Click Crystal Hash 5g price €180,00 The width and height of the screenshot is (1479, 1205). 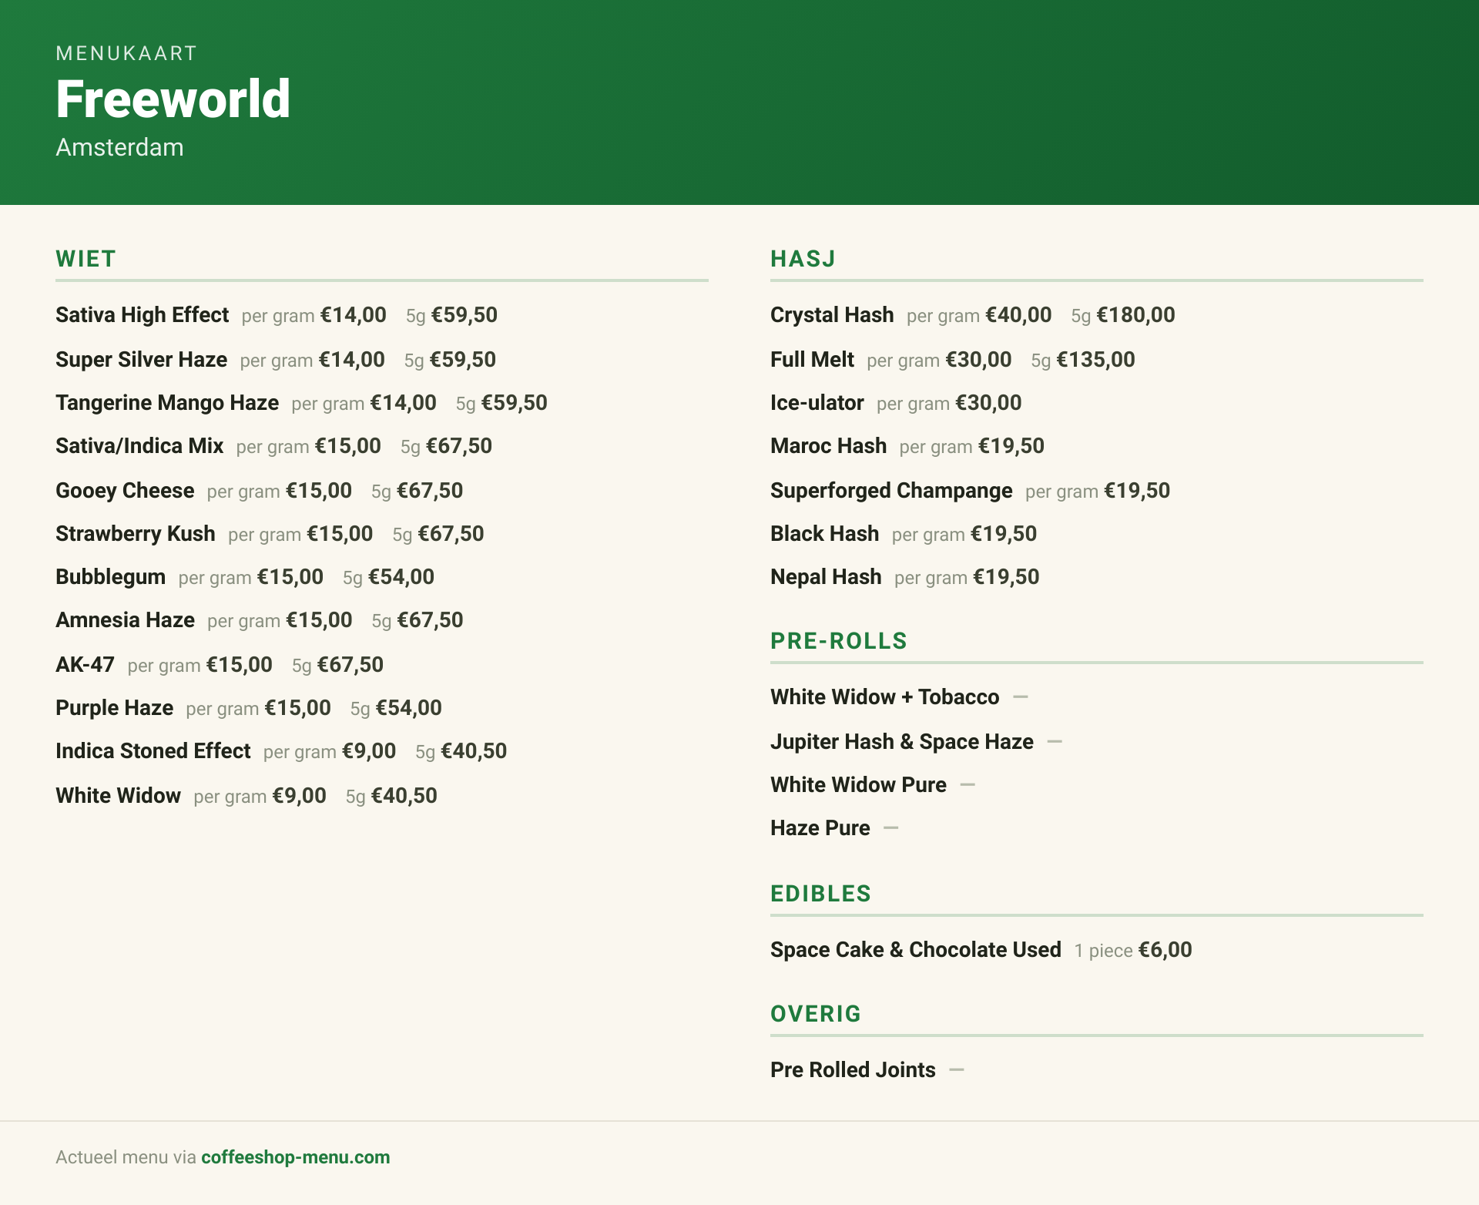point(1135,315)
